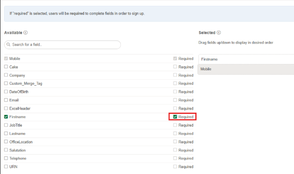
Task: Tick the Company field checkbox
Action: click(x=6, y=75)
